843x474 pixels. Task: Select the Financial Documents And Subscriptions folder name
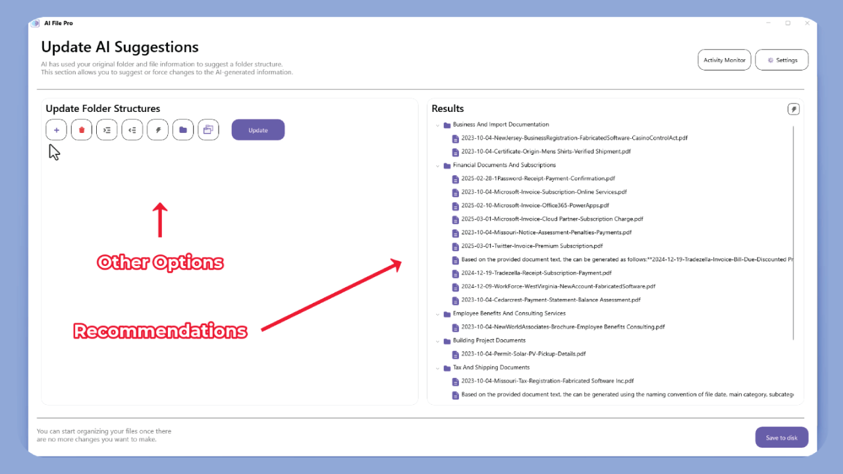[x=504, y=165]
